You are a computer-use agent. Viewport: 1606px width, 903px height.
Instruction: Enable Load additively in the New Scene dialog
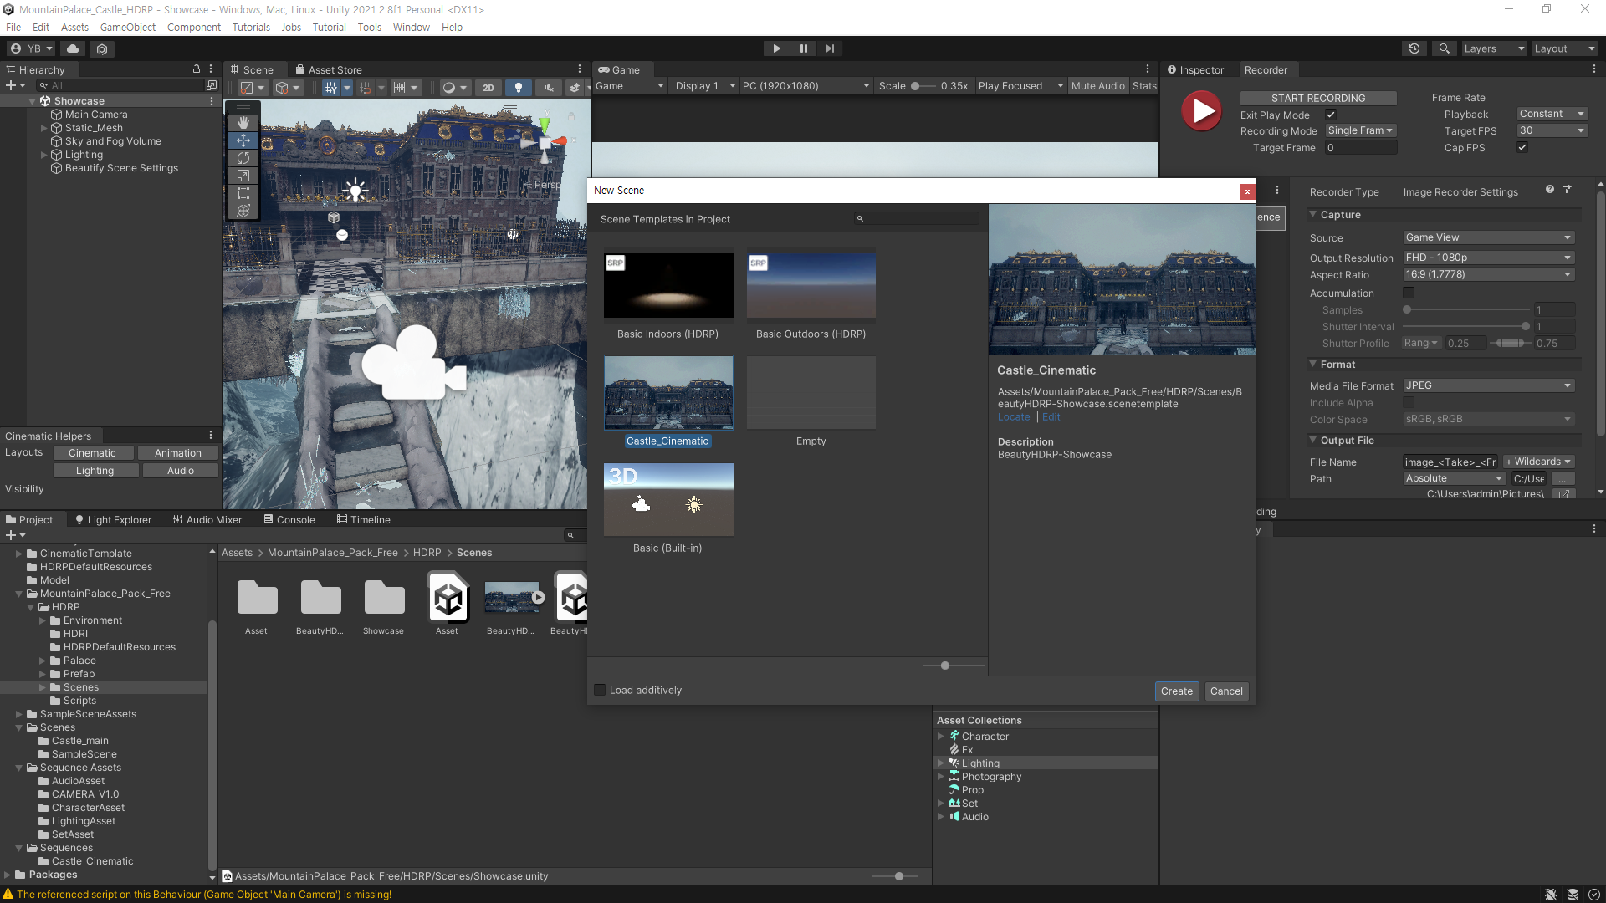coord(599,689)
